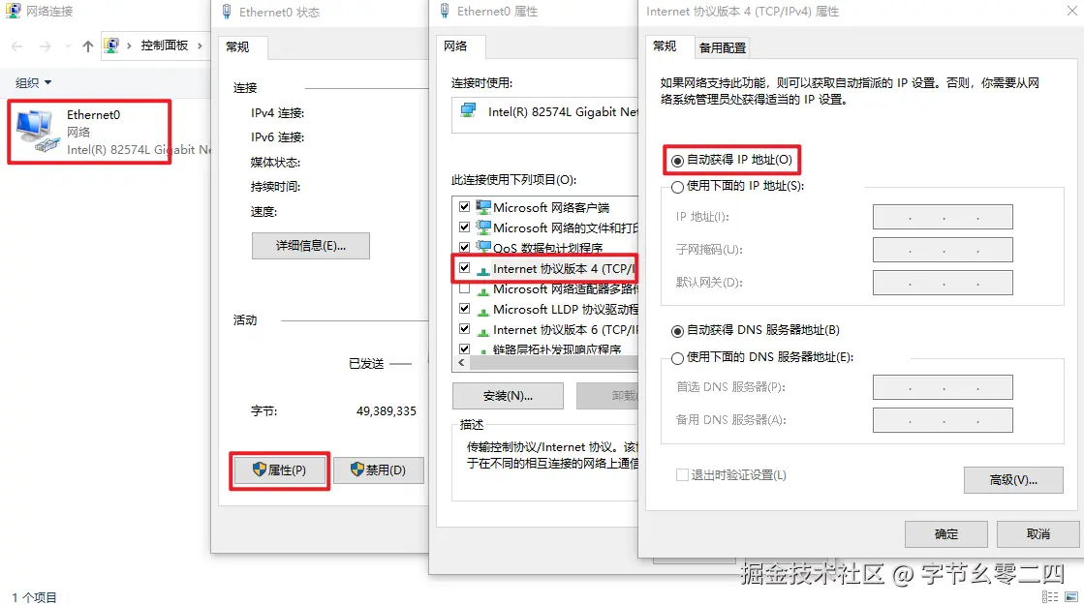Viewport: 1084px width, 606px height.
Task: Select 使用下面的 IP 地址 radio button
Action: 677,187
